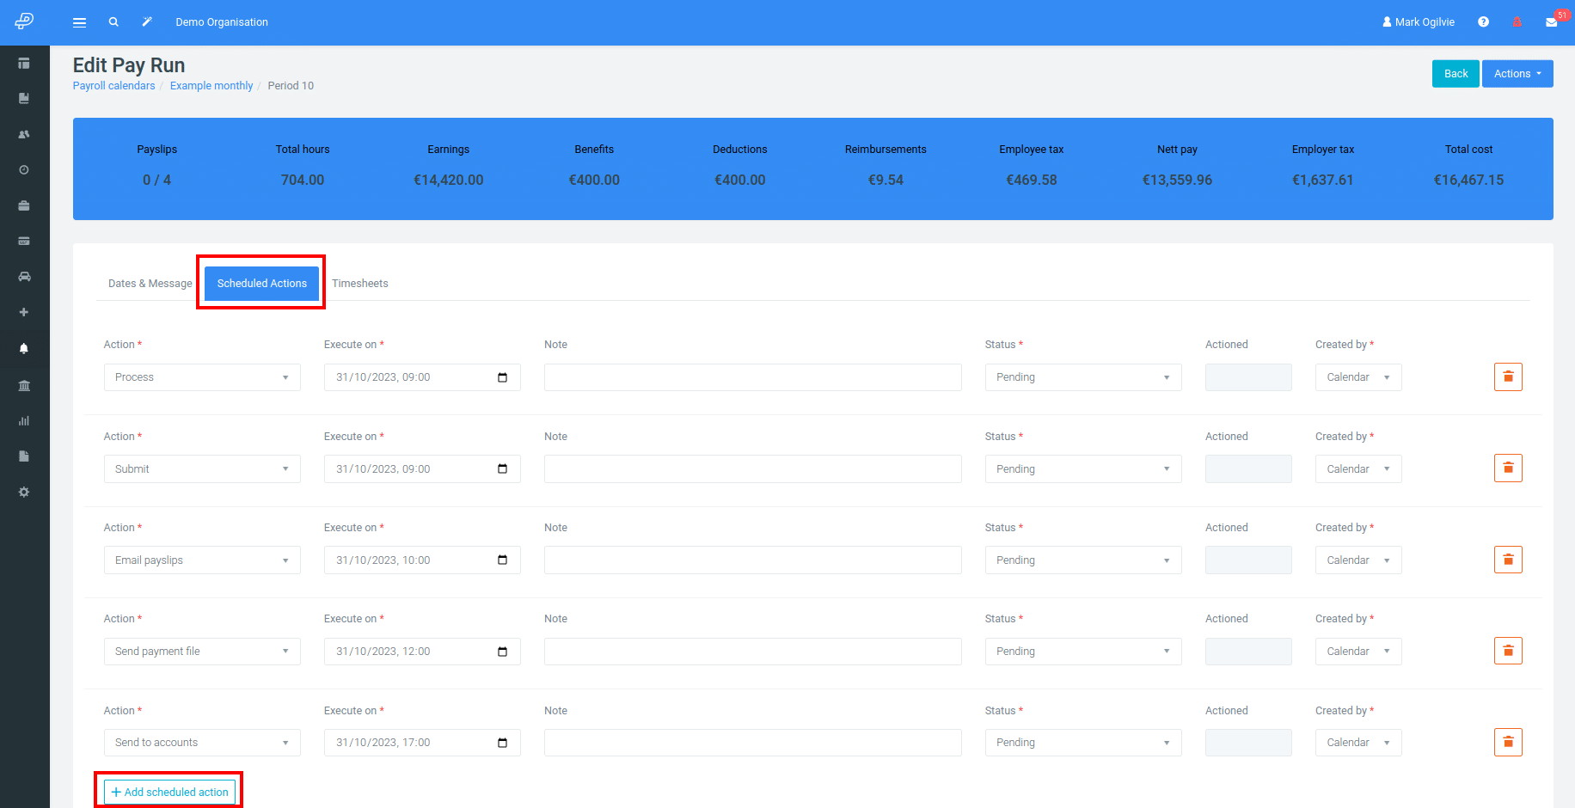The width and height of the screenshot is (1575, 808).
Task: Open search with the magnifier icon
Action: [x=113, y=21]
